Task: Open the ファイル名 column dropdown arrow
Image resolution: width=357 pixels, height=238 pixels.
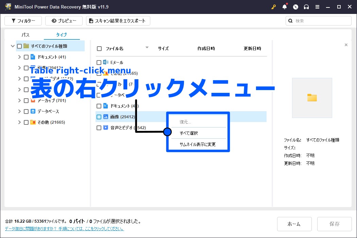Action: (147, 48)
